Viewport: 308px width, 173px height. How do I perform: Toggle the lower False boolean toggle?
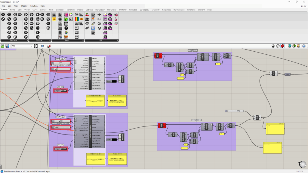[64, 149]
